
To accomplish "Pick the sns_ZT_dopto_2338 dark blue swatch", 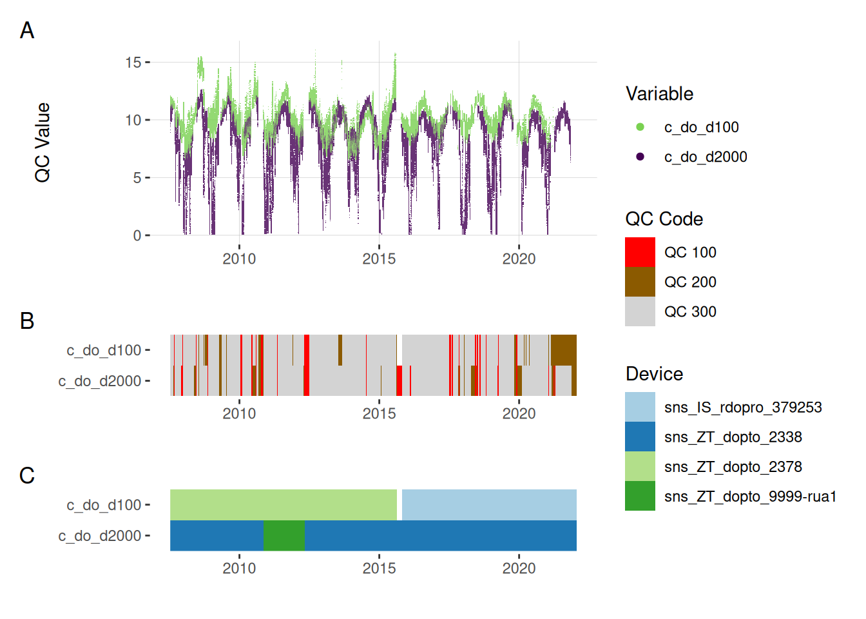I will point(640,437).
